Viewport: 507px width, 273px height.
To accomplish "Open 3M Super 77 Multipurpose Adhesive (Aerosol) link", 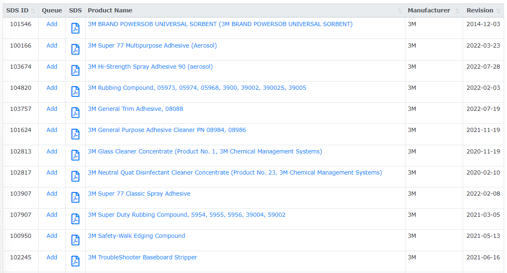I will click(152, 45).
